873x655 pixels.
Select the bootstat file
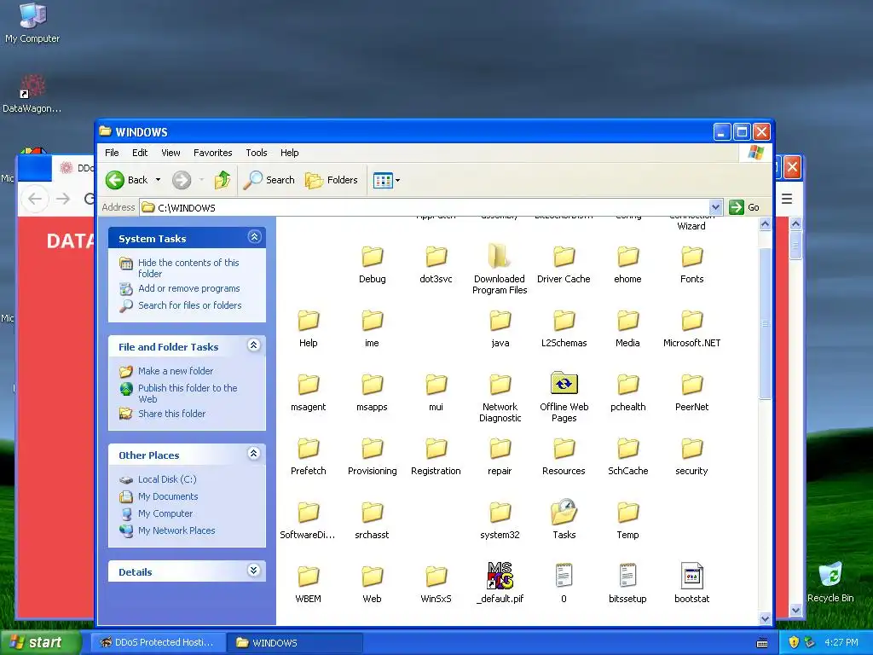click(x=691, y=583)
